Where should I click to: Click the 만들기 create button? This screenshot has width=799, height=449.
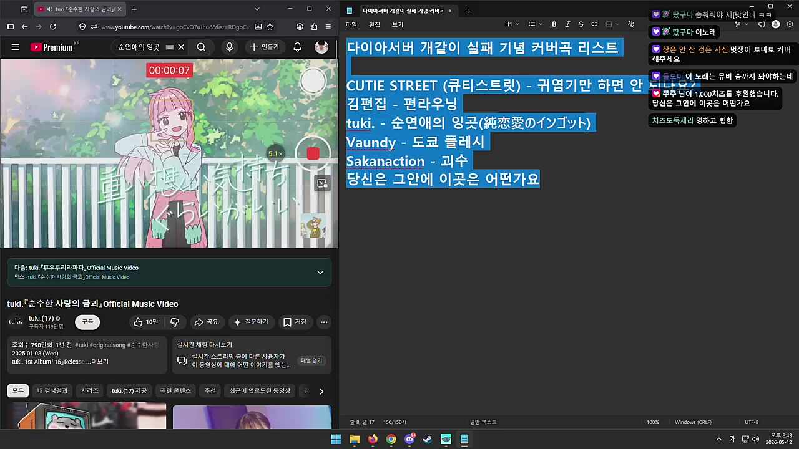[264, 47]
